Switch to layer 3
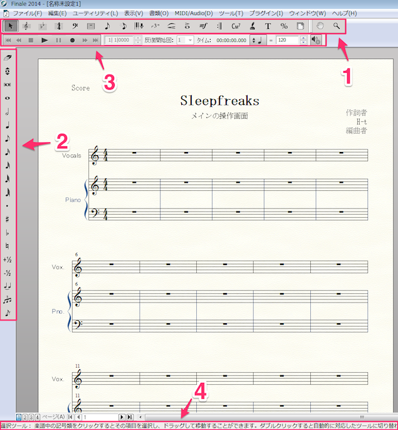 pyautogui.click(x=31, y=417)
